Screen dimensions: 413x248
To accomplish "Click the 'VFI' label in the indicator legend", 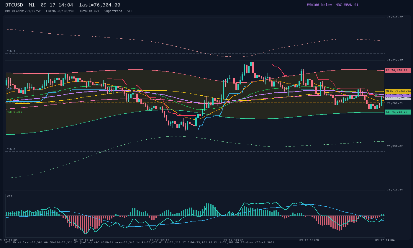I will tap(130, 11).
